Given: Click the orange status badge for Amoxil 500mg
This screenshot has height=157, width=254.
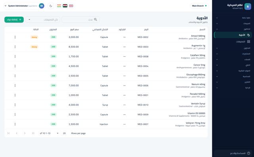Looking at the screenshot, I should click(34, 37).
